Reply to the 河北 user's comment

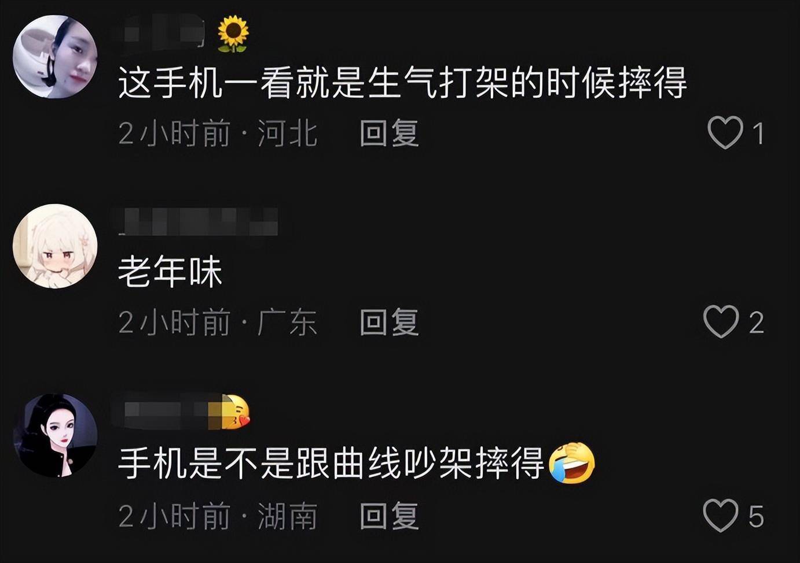pos(389,133)
